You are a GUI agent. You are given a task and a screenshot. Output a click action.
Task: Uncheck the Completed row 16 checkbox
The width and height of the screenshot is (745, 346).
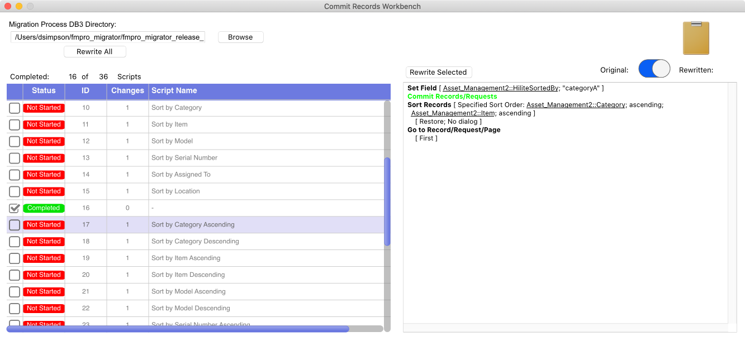[15, 208]
